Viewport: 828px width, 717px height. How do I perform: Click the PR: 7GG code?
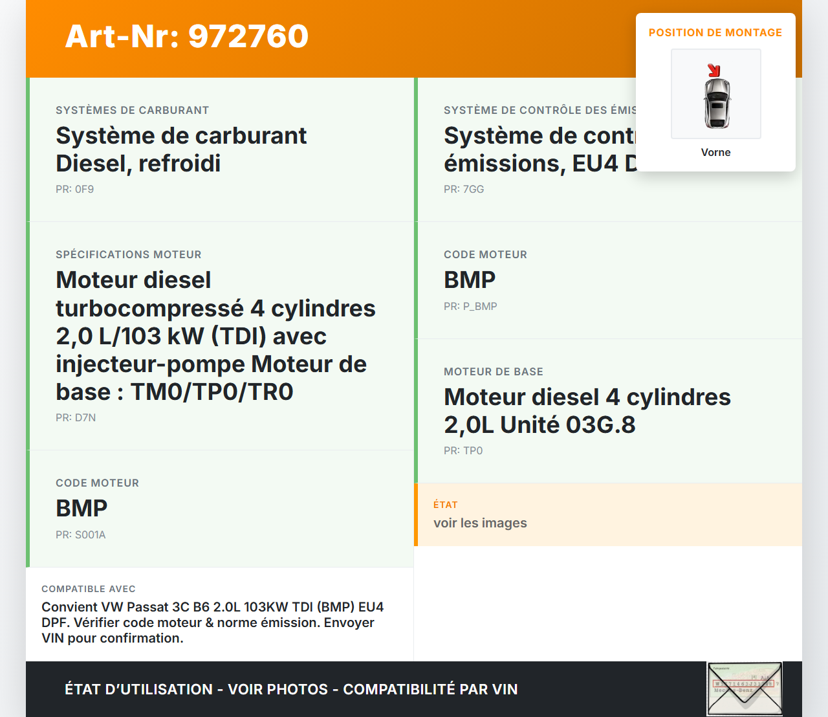tap(464, 189)
